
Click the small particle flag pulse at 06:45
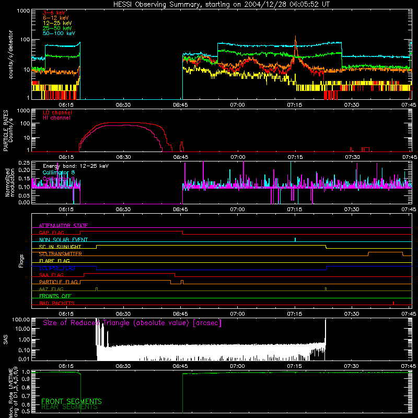tap(182, 282)
